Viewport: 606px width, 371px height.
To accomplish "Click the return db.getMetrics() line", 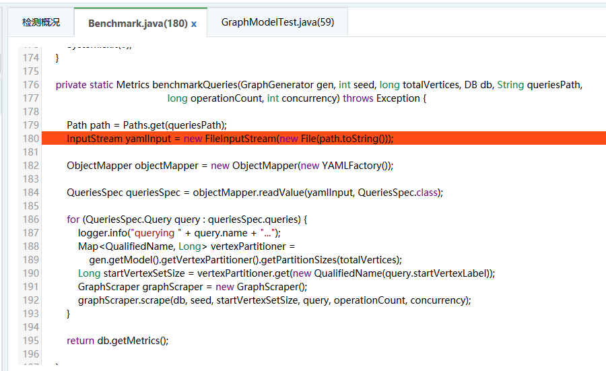I will pos(117,341).
